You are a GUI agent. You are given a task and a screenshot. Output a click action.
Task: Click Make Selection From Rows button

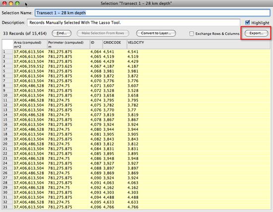click(x=103, y=33)
